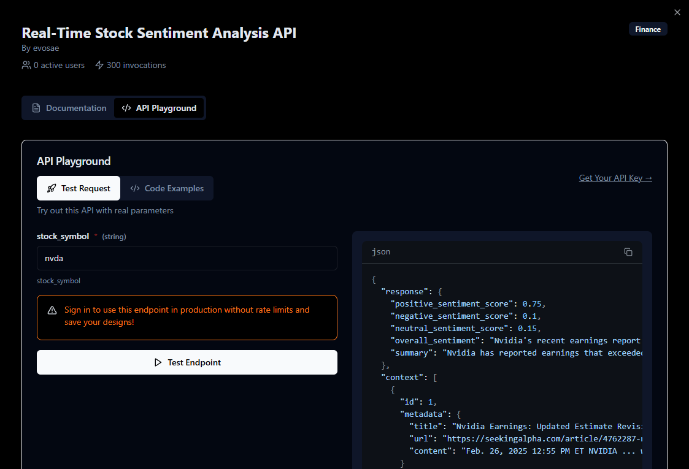This screenshot has width=689, height=469.
Task: Focus the stock_symbol input containing nvda
Action: 187,258
